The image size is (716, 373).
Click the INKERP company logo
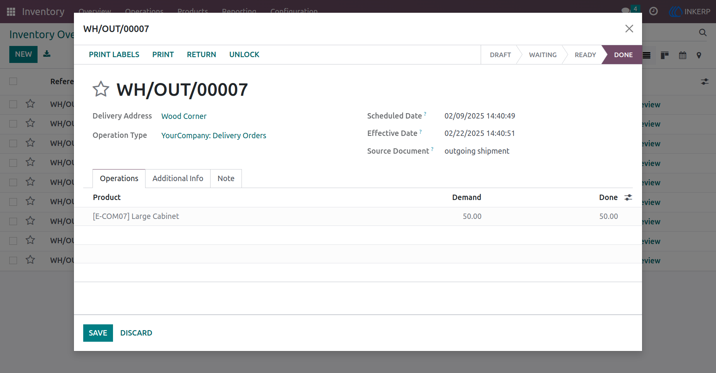[690, 12]
